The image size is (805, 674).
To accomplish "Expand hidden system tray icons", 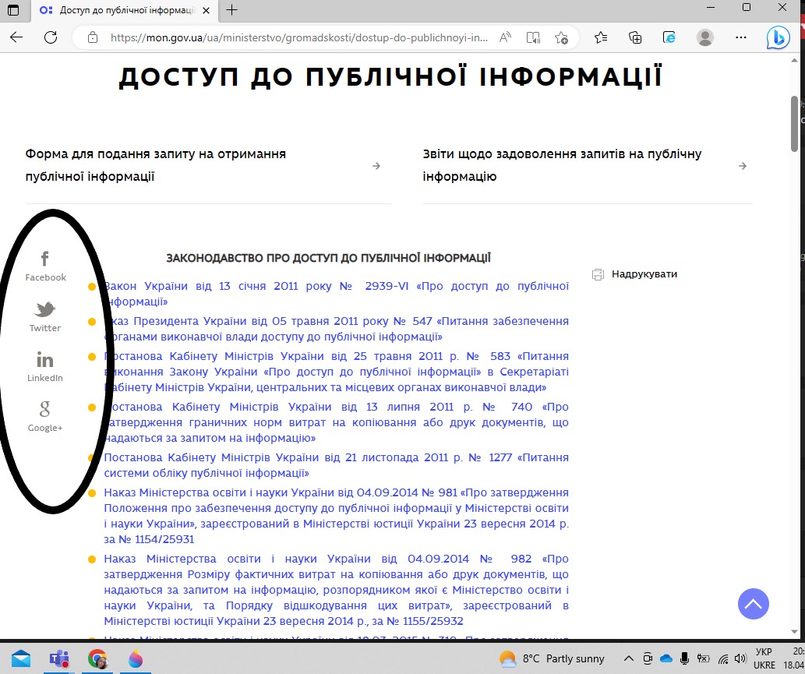I will 628,658.
